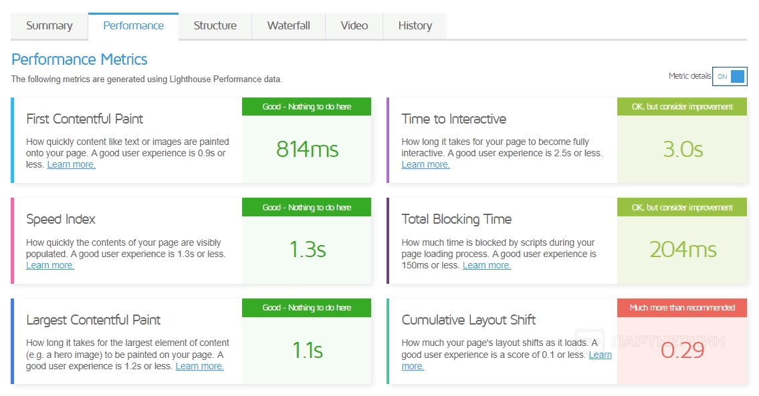
Task: Select the Performance tab
Action: pos(133,26)
